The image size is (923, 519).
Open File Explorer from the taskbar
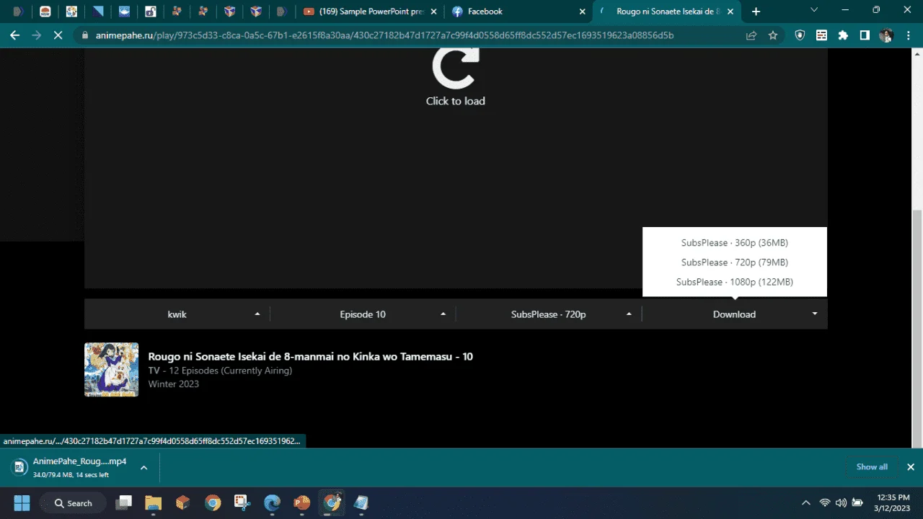(x=153, y=503)
